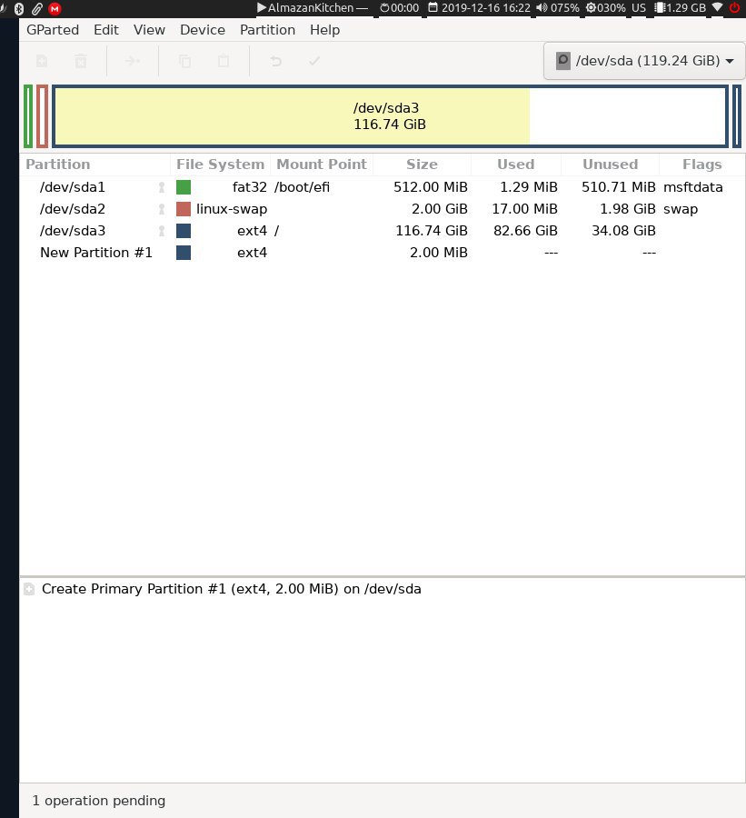Open the Edit menu
The height and width of the screenshot is (818, 746).
click(x=106, y=30)
